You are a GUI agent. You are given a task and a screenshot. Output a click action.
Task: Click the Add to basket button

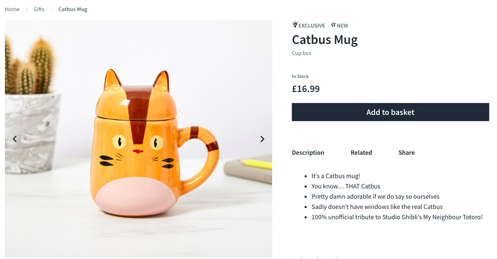click(390, 112)
